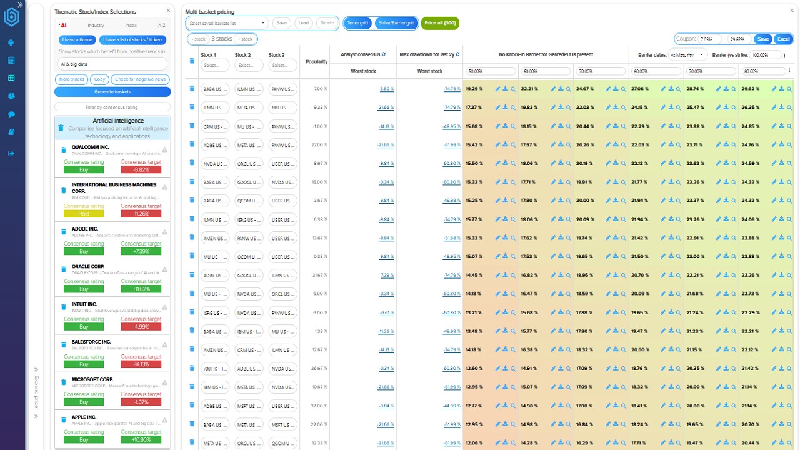The width and height of the screenshot is (800, 450).
Task: Toggle the Tenor grid mode
Action: click(358, 23)
